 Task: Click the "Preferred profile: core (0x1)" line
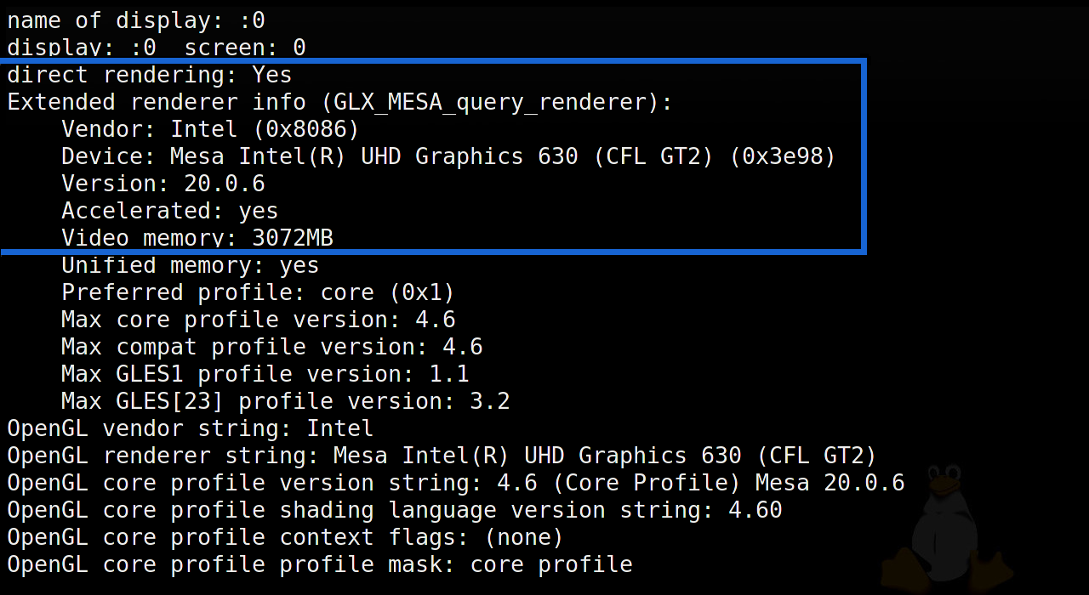tap(258, 292)
